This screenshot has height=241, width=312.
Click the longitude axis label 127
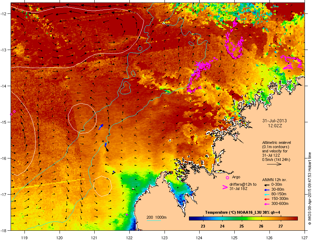click(305, 237)
